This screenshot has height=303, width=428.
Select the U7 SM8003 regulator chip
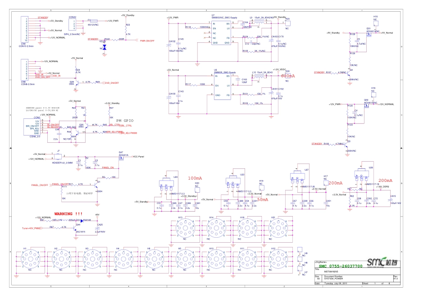(x=221, y=32)
